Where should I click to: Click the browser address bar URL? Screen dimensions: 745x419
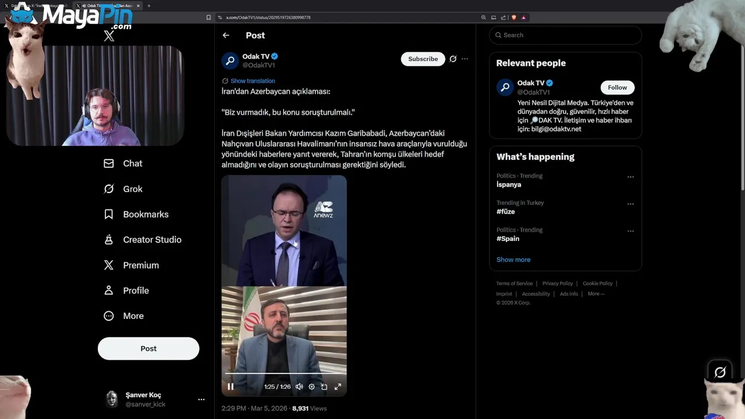268,17
